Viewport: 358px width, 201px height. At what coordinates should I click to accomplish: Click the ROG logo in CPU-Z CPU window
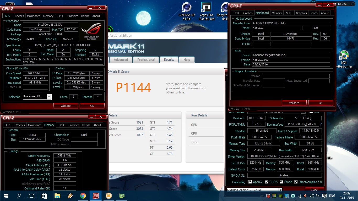91,32
